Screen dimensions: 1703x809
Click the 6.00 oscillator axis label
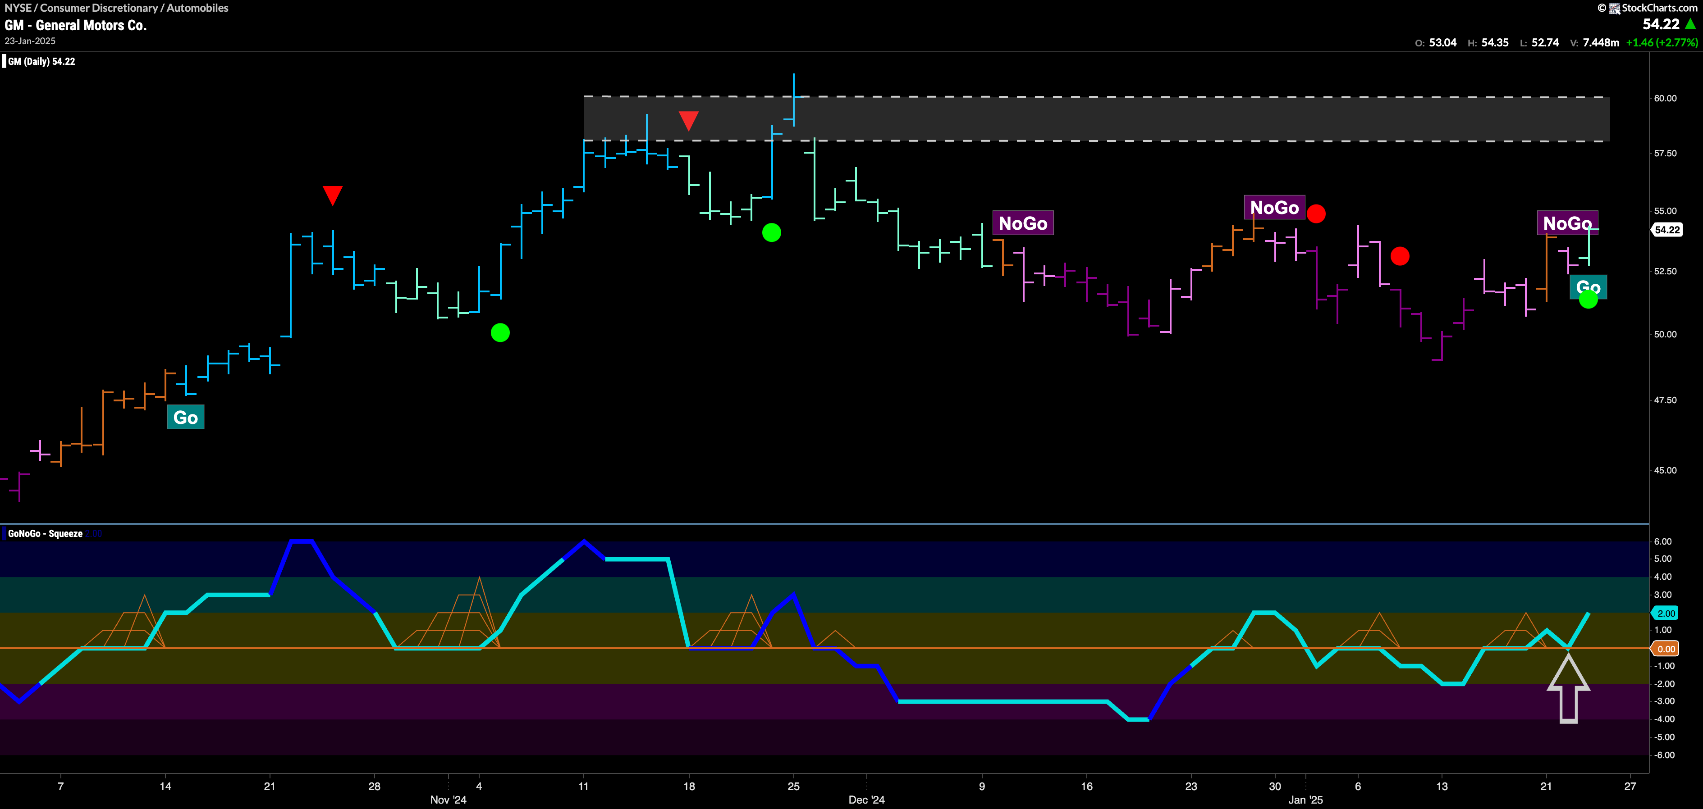click(x=1663, y=541)
